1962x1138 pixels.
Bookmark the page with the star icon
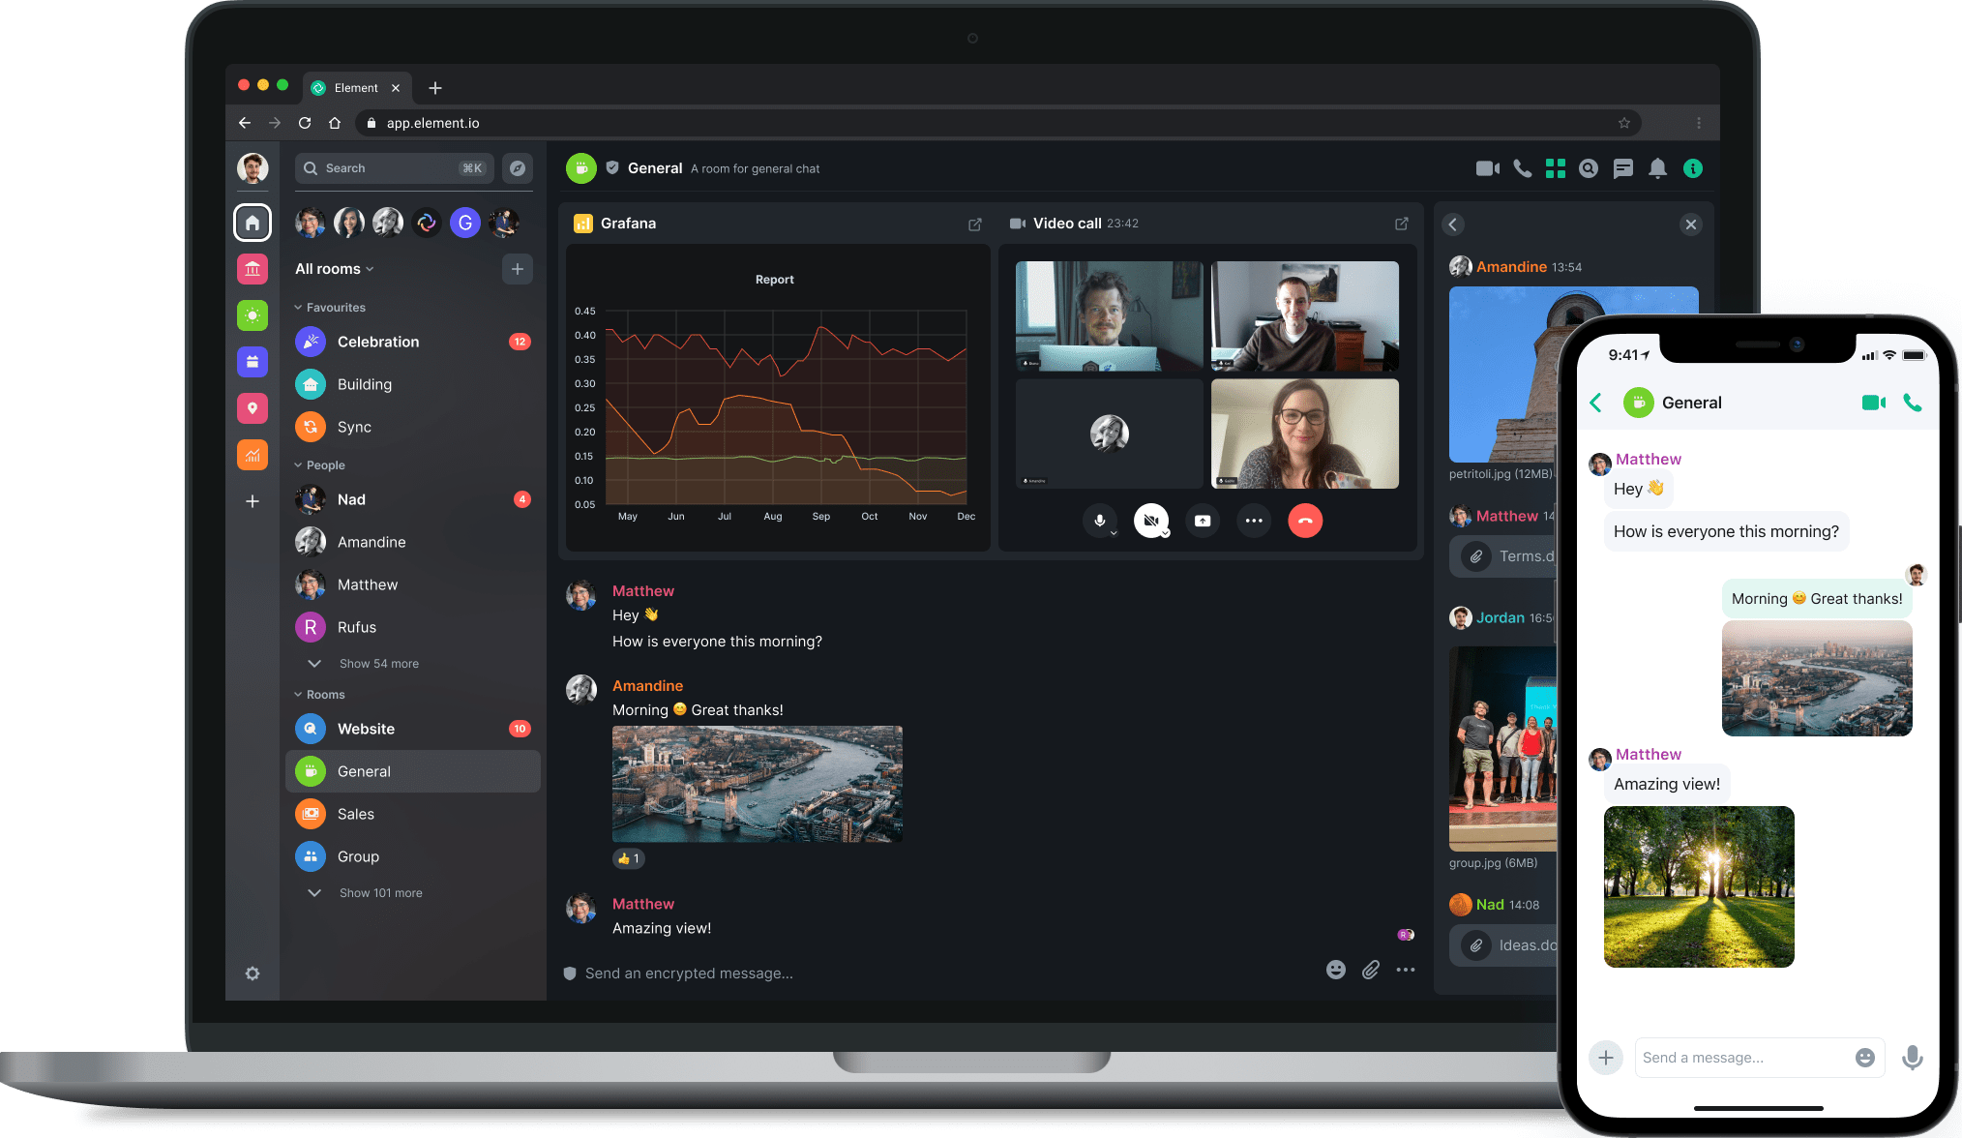coord(1624,123)
